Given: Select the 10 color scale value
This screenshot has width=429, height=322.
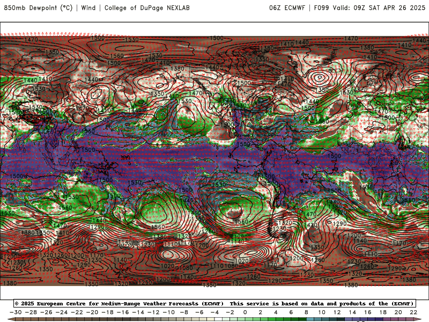Looking at the screenshot, I should pos(322,312).
